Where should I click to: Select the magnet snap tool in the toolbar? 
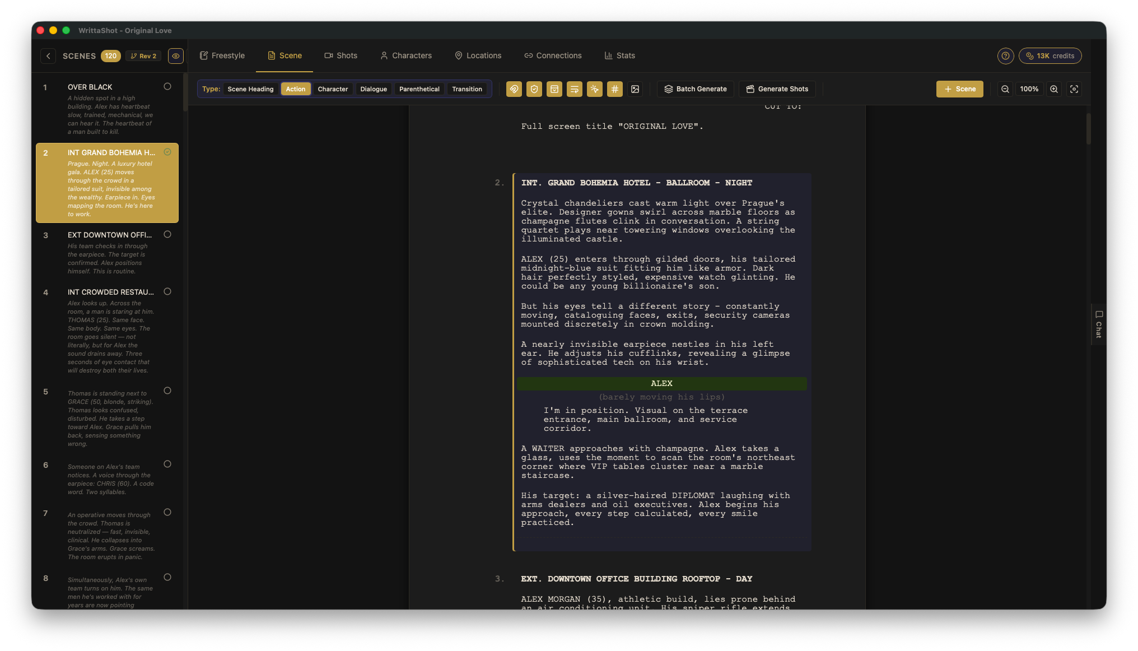(514, 89)
